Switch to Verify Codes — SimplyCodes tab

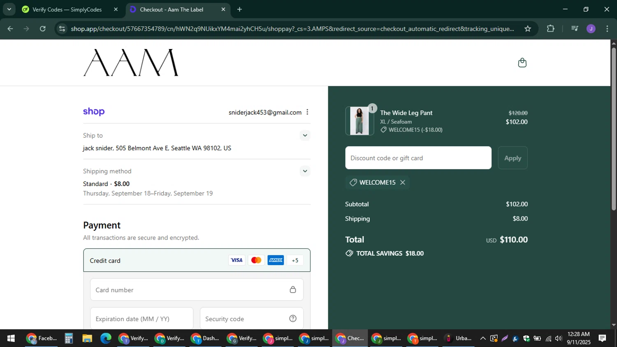67,9
